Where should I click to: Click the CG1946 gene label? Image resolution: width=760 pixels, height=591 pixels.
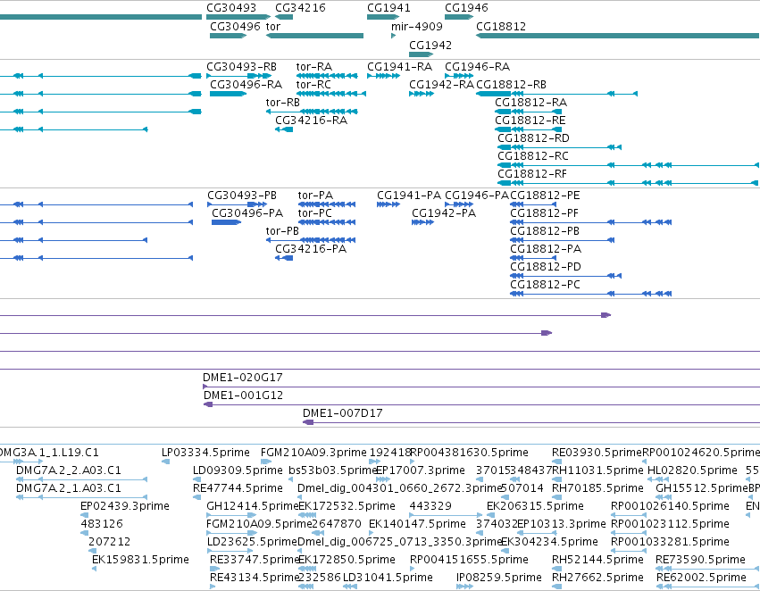[466, 8]
